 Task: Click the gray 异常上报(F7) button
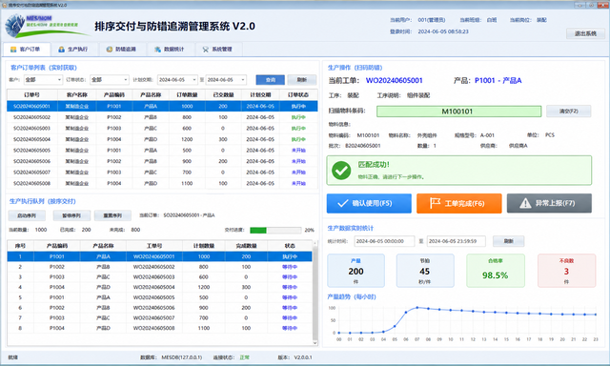549,203
